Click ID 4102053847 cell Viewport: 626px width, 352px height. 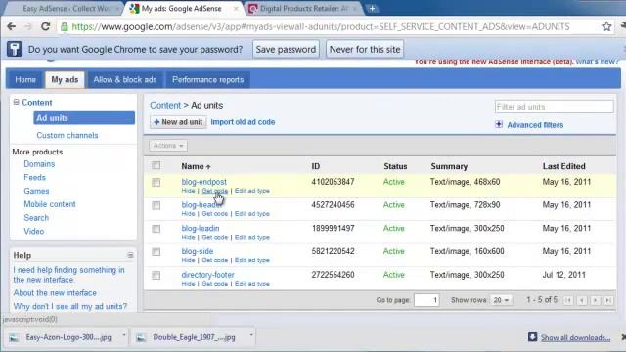(333, 182)
